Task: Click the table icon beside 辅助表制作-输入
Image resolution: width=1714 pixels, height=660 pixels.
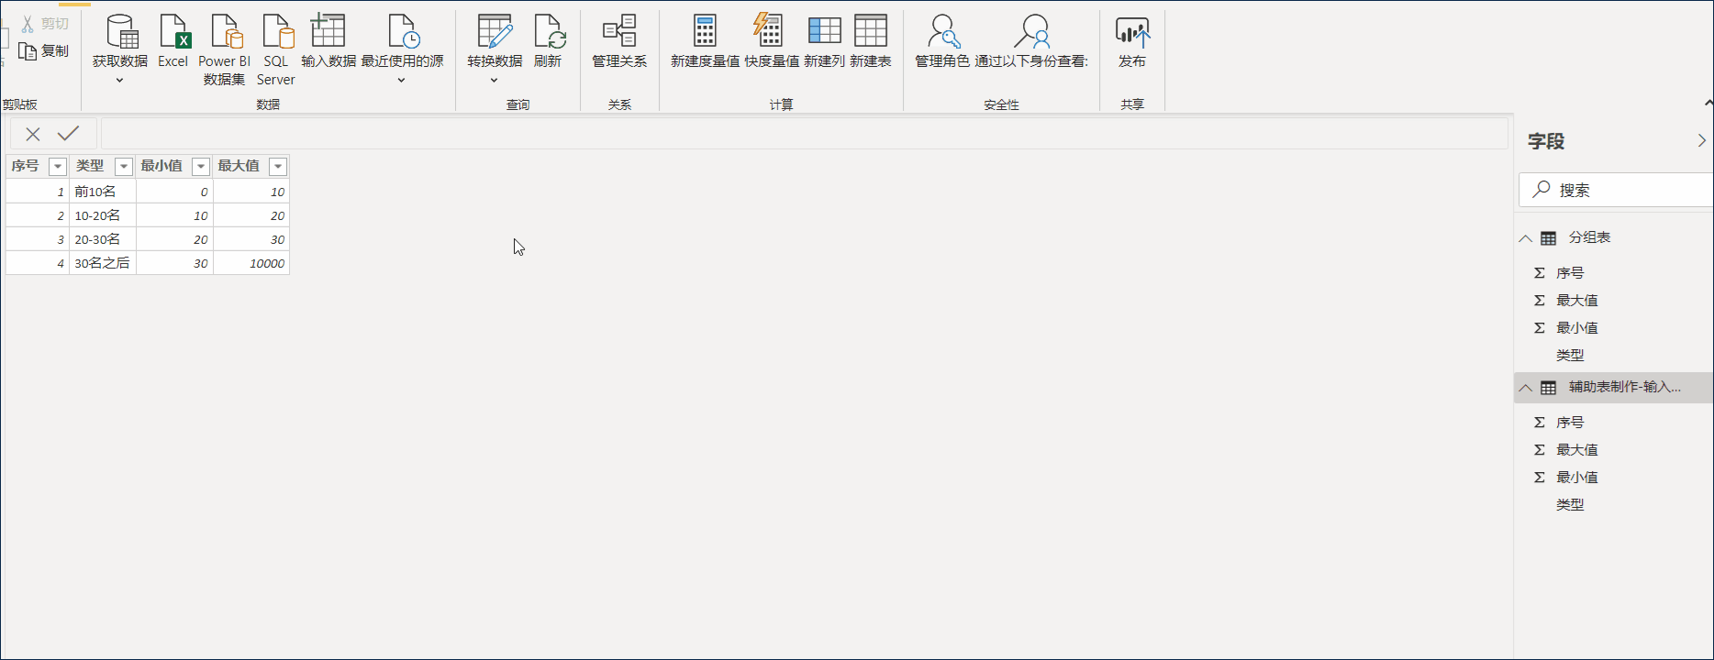Action: (x=1548, y=388)
